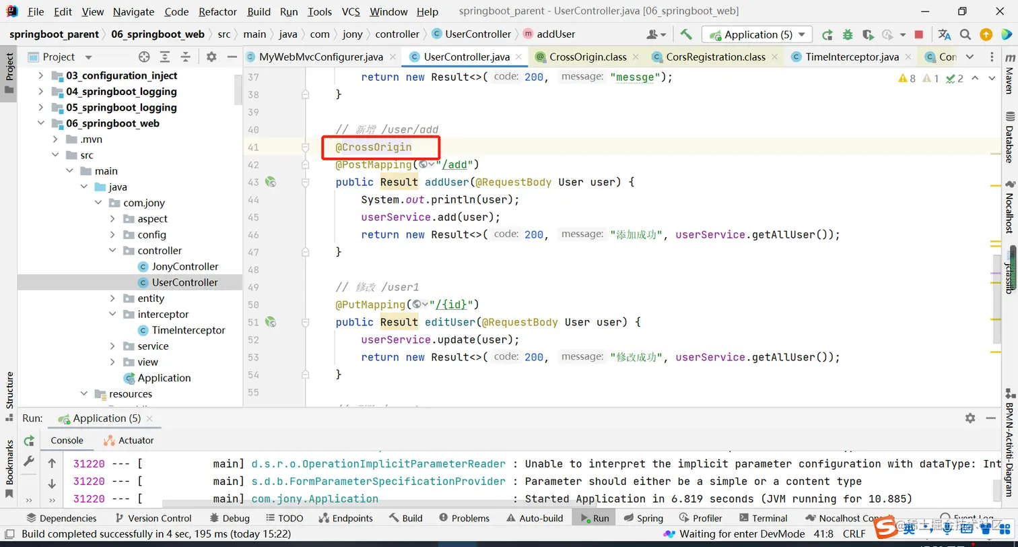Show hidden editor tabs dropdown
The image size is (1018, 547).
(x=970, y=57)
